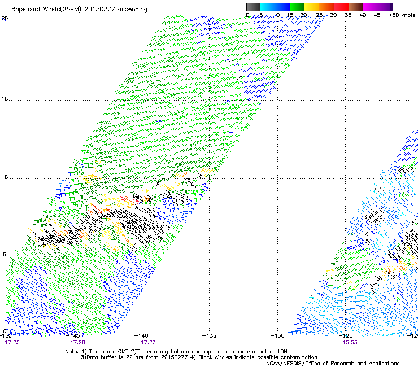Click the green 15-20 knots legend swatch
418x367 pixels.
coord(297,7)
